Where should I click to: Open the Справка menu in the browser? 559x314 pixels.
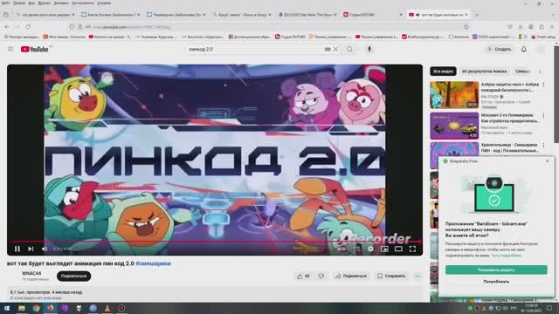click(x=104, y=3)
